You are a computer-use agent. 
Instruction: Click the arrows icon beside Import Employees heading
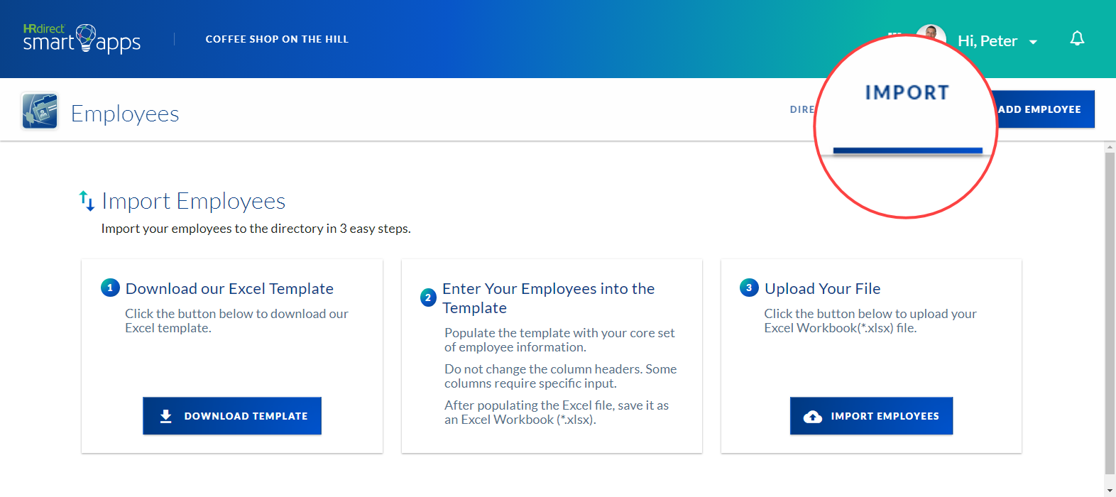87,201
